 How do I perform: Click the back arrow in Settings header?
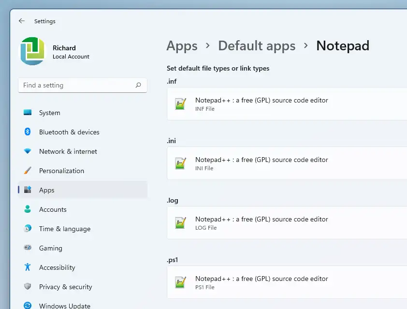pos(22,21)
